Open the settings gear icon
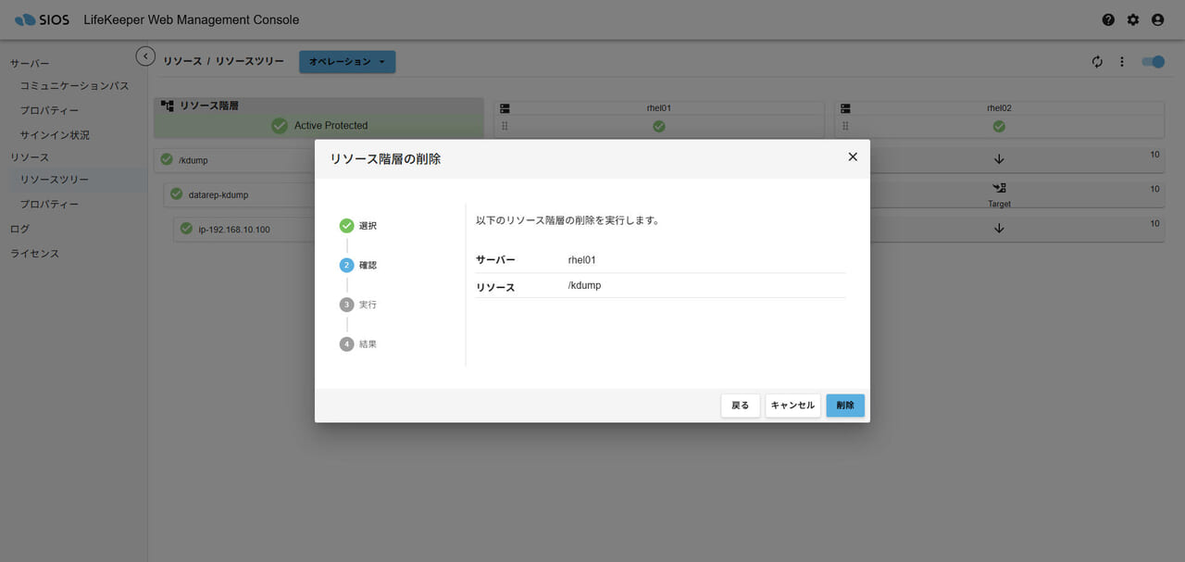The width and height of the screenshot is (1185, 562). point(1133,19)
